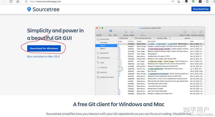The width and height of the screenshot is (215, 117).
Task: Add this page to favorites star icon
Action: click(x=178, y=1)
